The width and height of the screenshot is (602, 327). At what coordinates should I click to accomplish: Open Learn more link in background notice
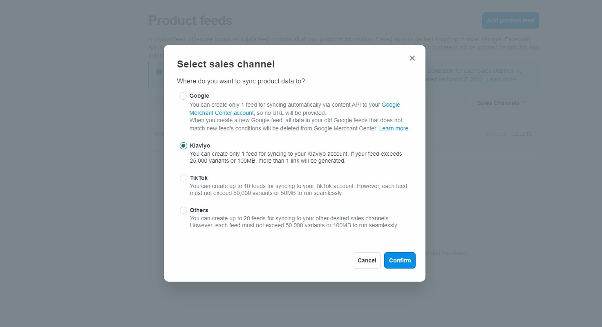click(501, 79)
